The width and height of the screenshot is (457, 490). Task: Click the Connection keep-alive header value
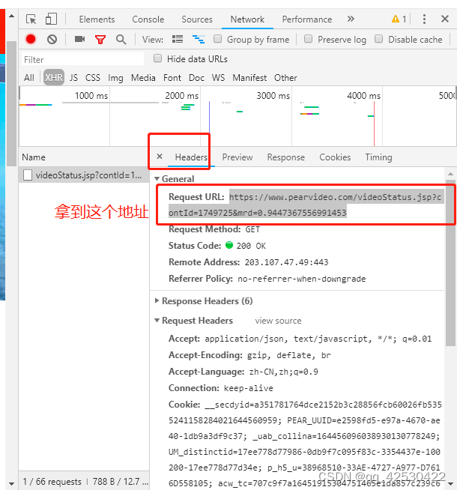[x=248, y=388]
